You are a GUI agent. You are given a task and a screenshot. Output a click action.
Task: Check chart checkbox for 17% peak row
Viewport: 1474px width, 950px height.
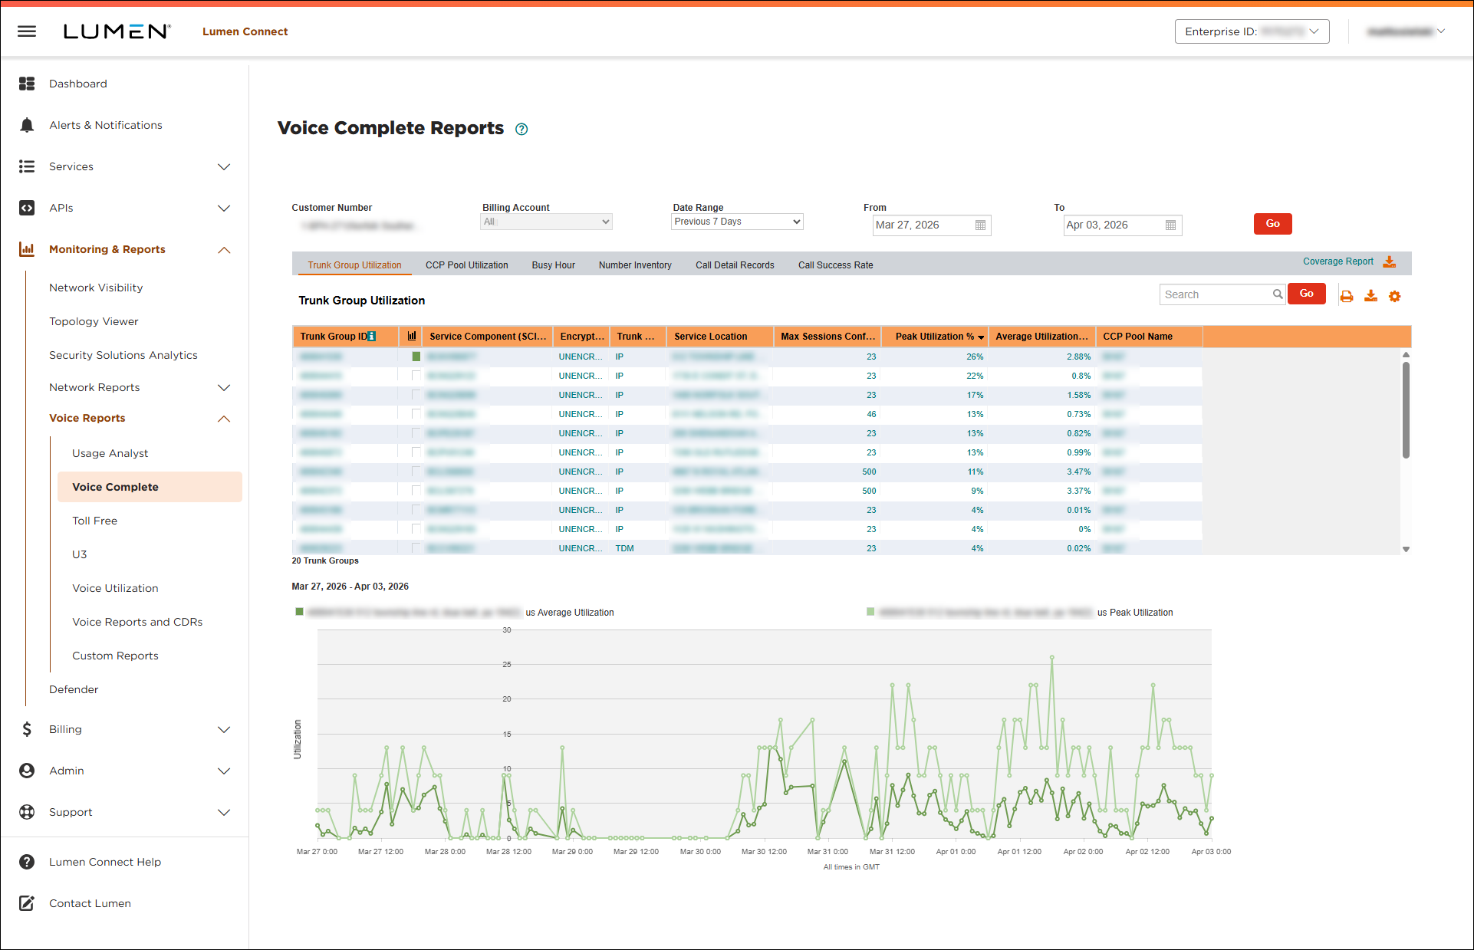coord(416,395)
